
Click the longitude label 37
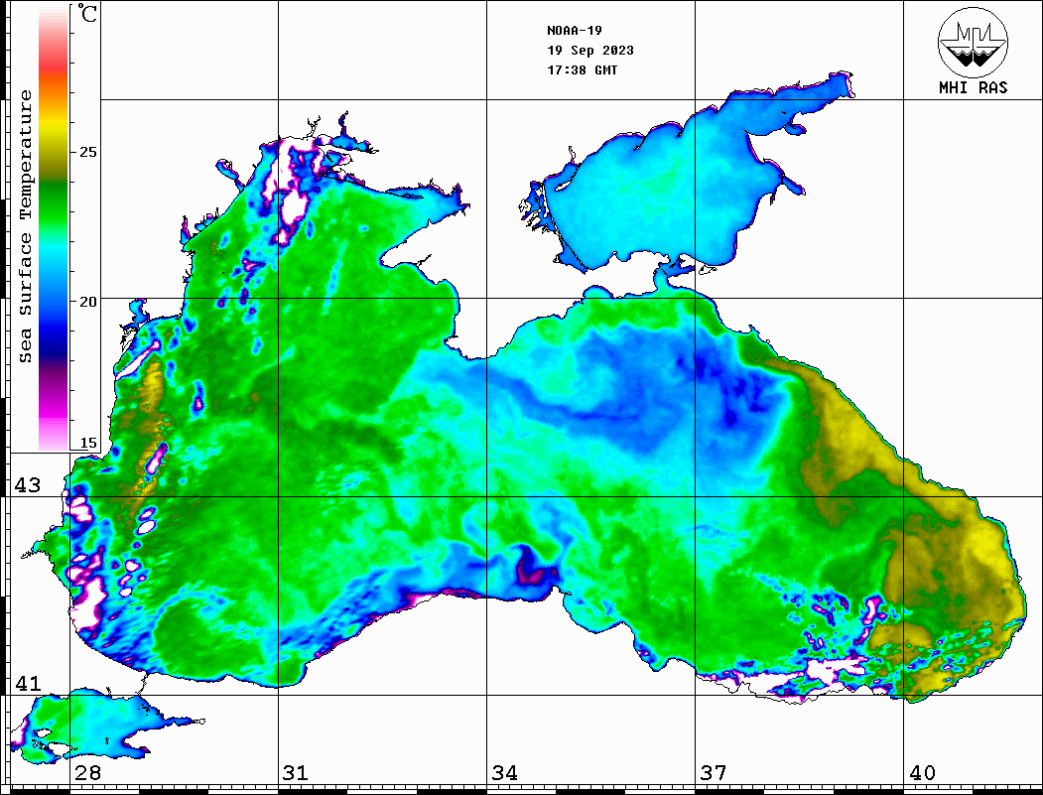[713, 773]
